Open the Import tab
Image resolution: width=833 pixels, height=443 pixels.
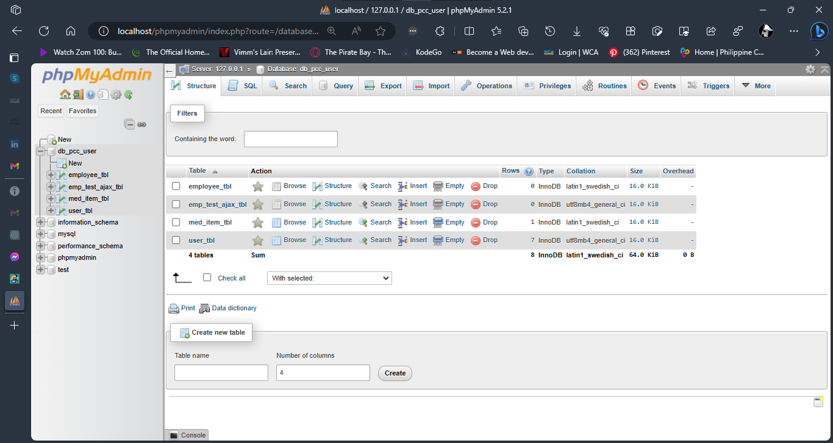point(431,86)
